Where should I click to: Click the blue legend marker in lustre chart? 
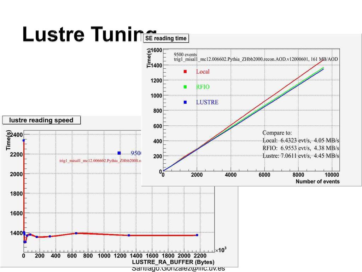click(119, 153)
